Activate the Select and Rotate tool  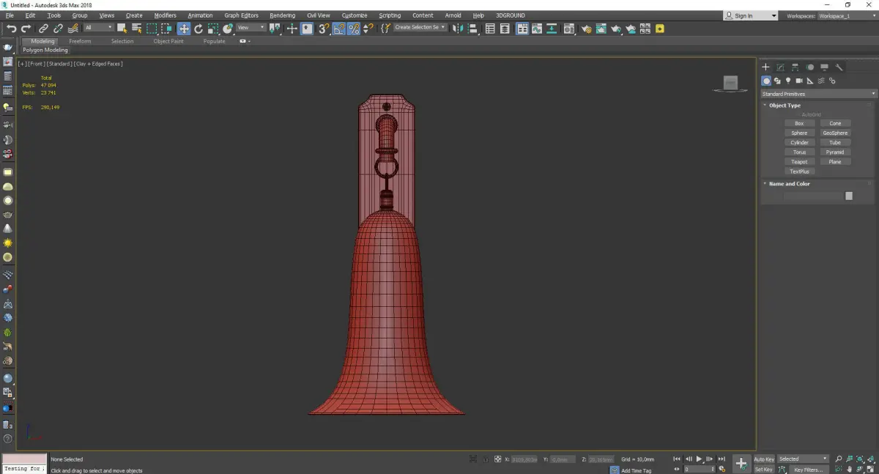click(198, 29)
